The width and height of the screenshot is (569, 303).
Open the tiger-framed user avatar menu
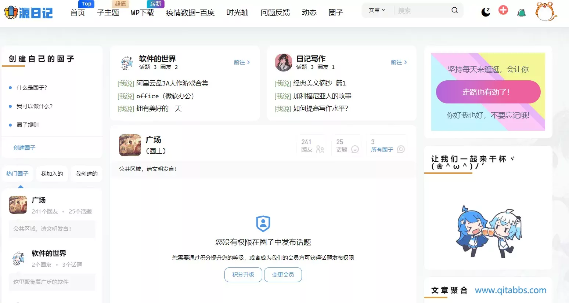coord(545,12)
